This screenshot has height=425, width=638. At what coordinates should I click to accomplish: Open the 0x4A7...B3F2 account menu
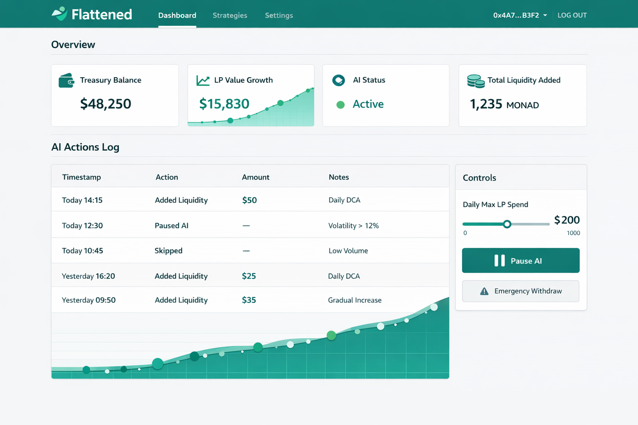pyautogui.click(x=520, y=15)
